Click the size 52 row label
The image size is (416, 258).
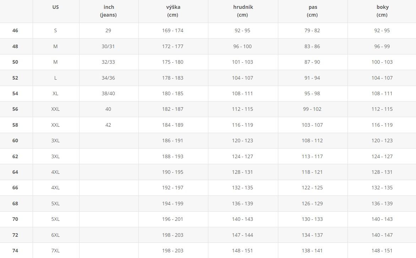coord(15,78)
